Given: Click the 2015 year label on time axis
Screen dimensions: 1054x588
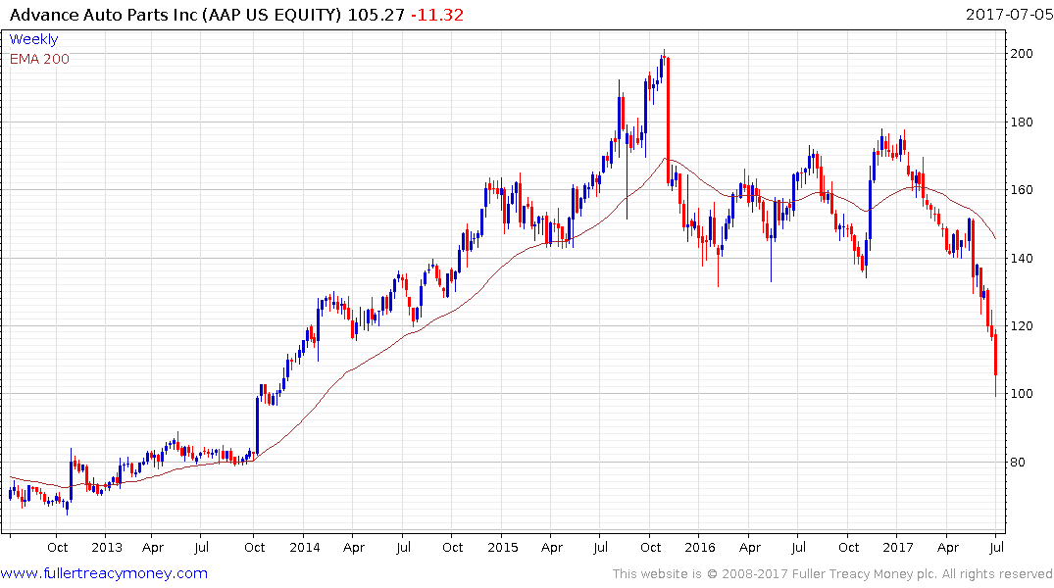Looking at the screenshot, I should 503,547.
